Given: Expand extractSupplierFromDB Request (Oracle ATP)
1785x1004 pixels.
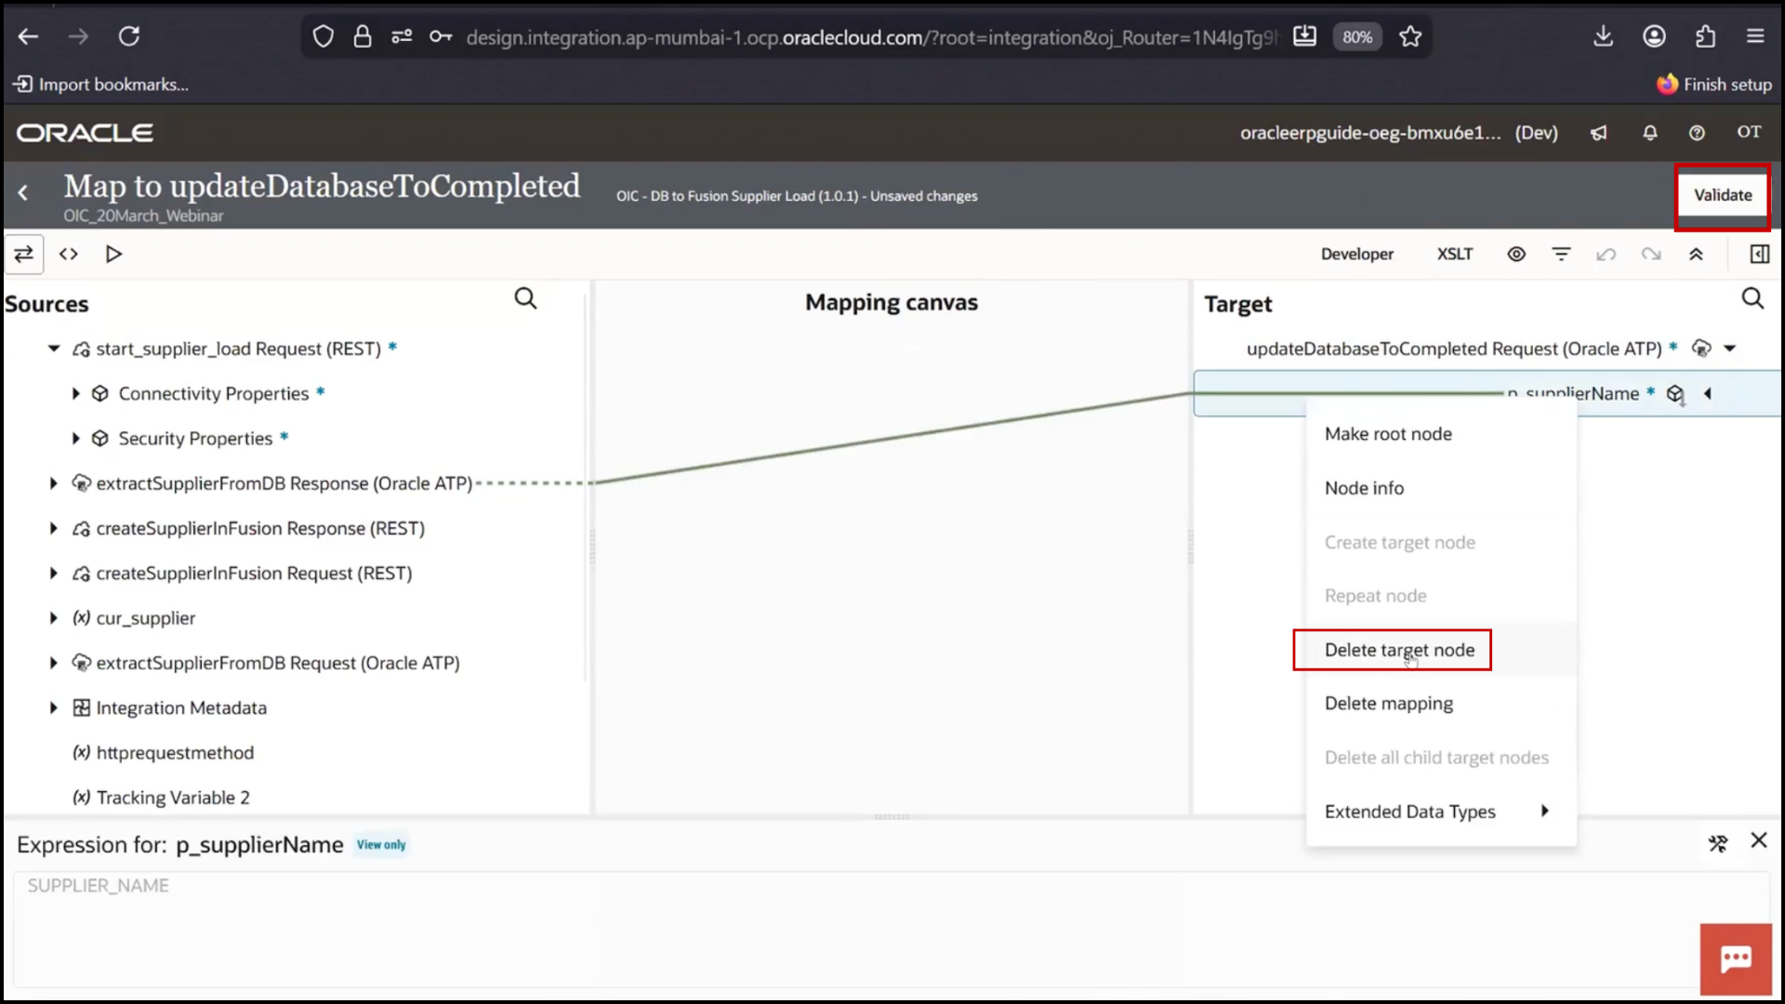Looking at the screenshot, I should 54,663.
